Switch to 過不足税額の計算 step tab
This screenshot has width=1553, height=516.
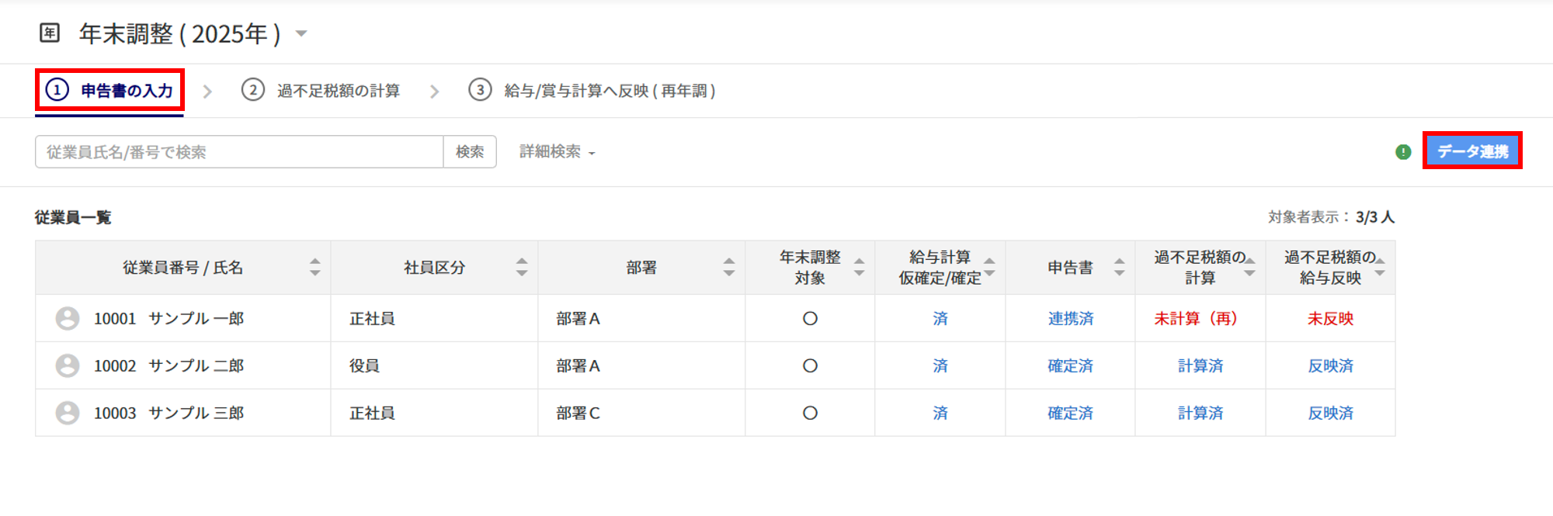321,91
